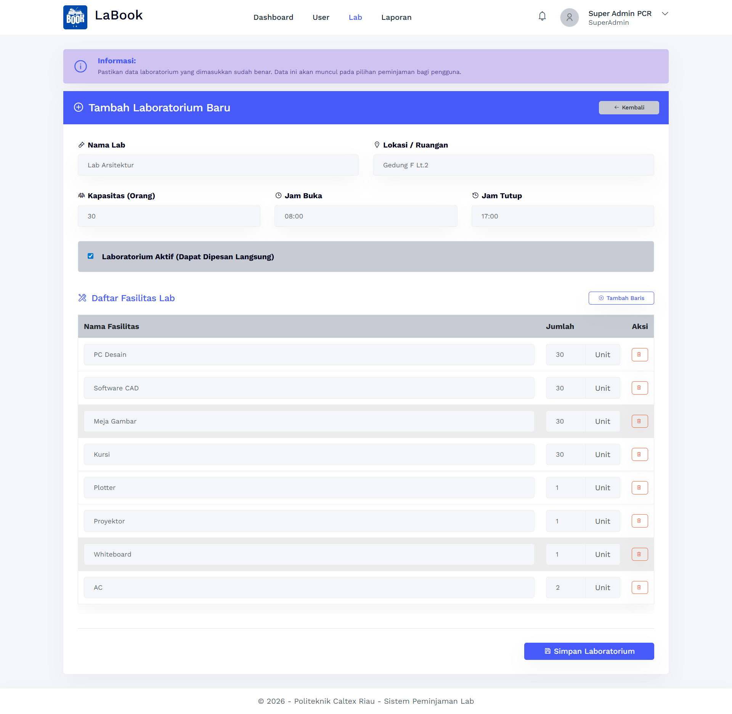Click the Daftar Fasilitas Lab heading

pyautogui.click(x=133, y=298)
